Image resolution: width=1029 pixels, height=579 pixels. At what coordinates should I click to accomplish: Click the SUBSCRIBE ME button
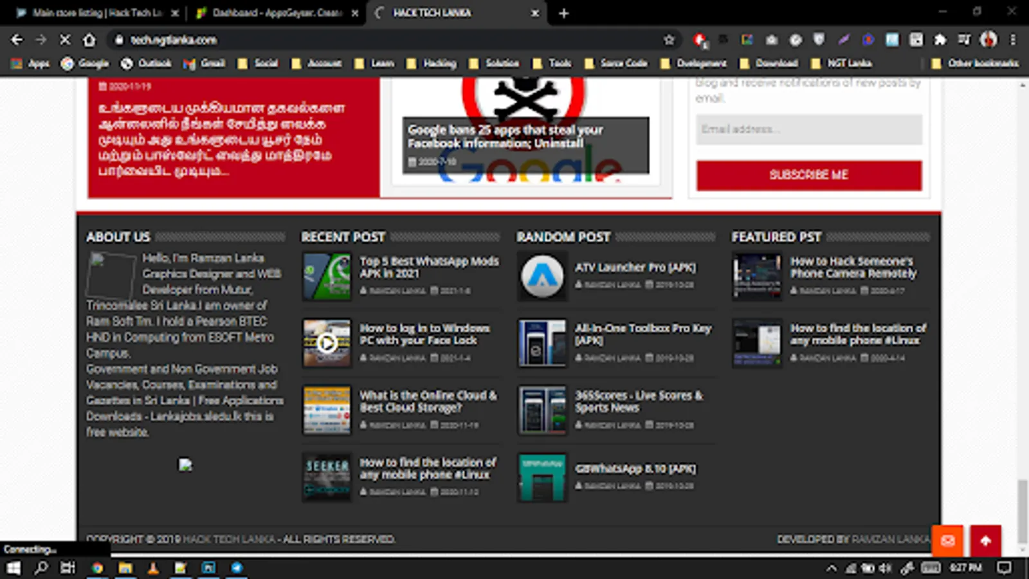809,175
